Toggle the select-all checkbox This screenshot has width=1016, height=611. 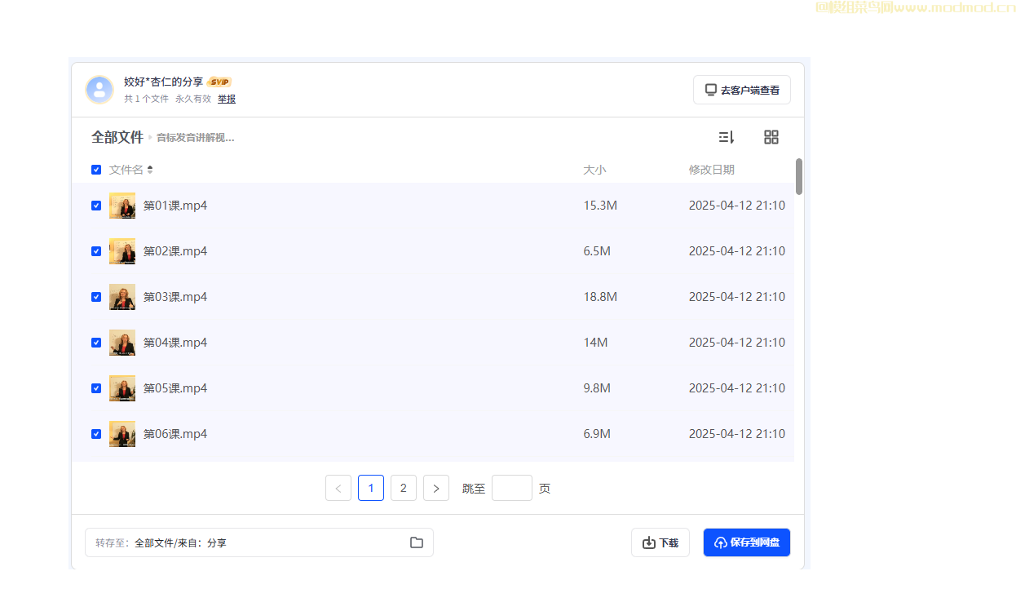pyautogui.click(x=96, y=170)
